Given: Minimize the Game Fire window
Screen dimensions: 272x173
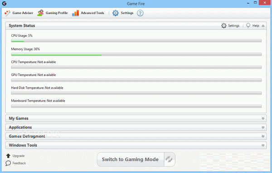Looking at the screenshot, I should pos(248,3).
